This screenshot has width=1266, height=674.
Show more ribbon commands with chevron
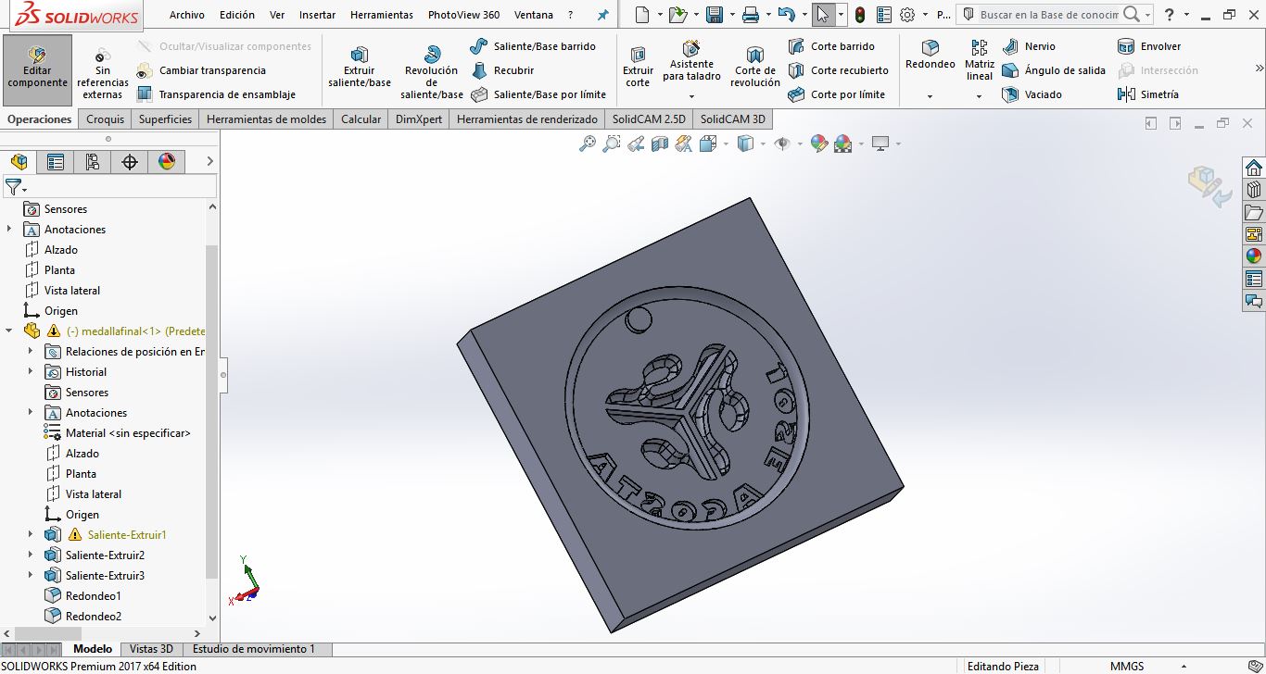(x=1260, y=69)
